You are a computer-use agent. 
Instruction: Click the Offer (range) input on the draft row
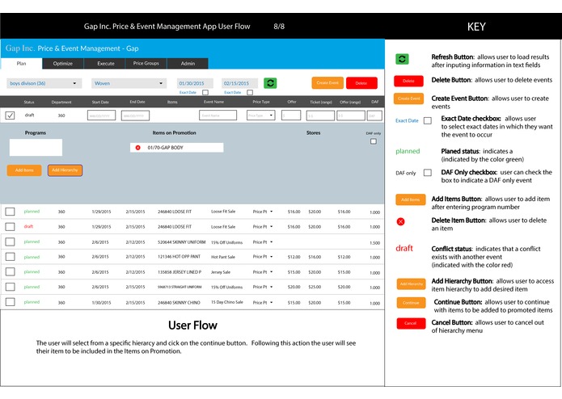point(351,115)
